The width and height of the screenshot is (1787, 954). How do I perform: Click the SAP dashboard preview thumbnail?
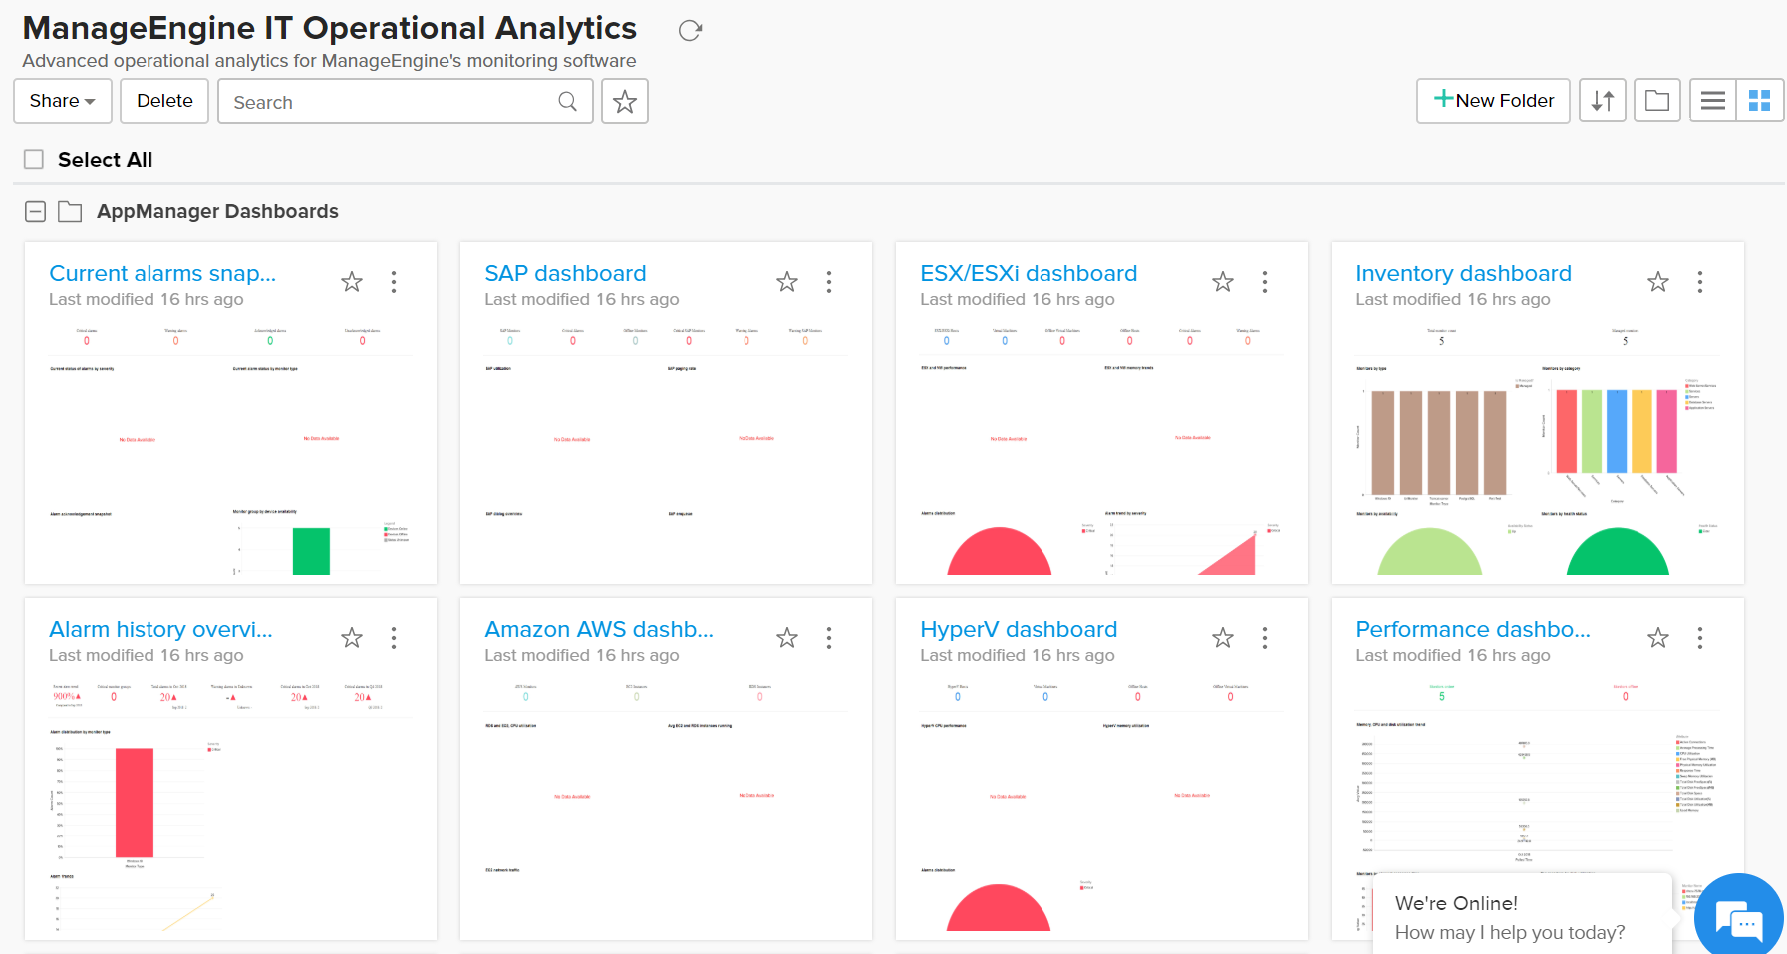click(x=666, y=448)
